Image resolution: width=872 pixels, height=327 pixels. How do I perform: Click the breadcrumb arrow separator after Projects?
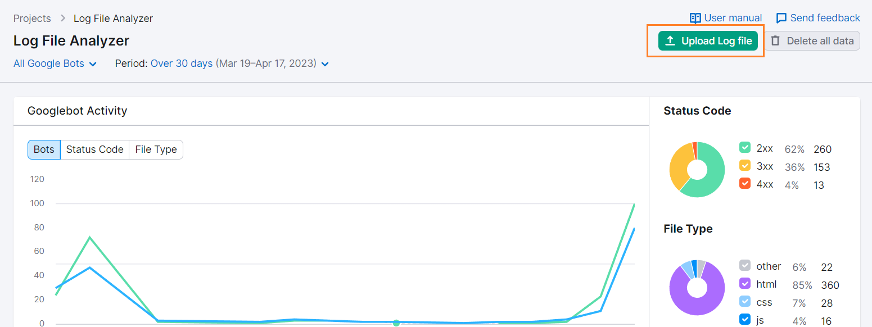click(62, 19)
